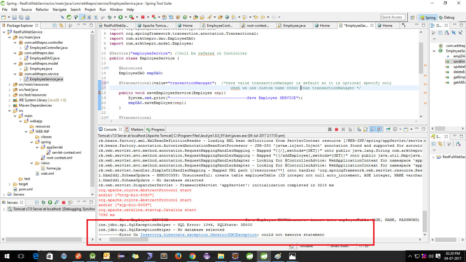Terminate the Tomcat process in the Console
The image size is (466, 262).
(337, 129)
